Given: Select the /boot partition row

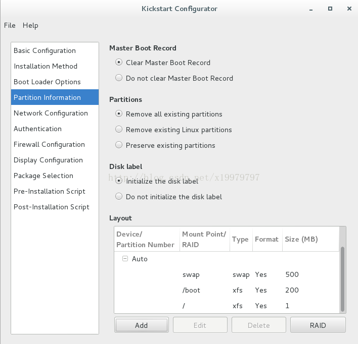Looking at the screenshot, I should pos(227,290).
